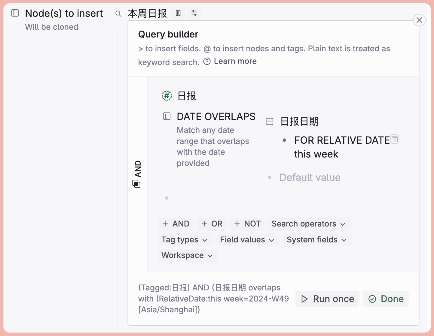Open the Workspace dropdown
The height and width of the screenshot is (336, 434).
[x=187, y=255]
